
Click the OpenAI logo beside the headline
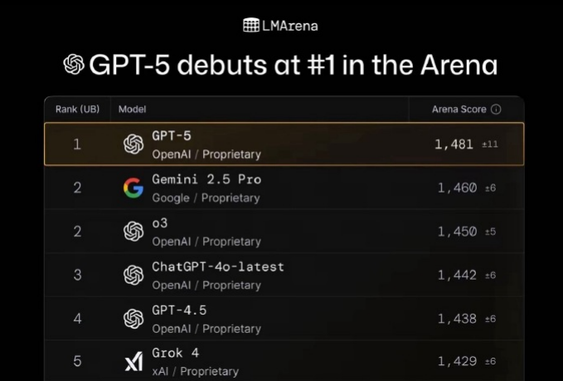pyautogui.click(x=74, y=65)
